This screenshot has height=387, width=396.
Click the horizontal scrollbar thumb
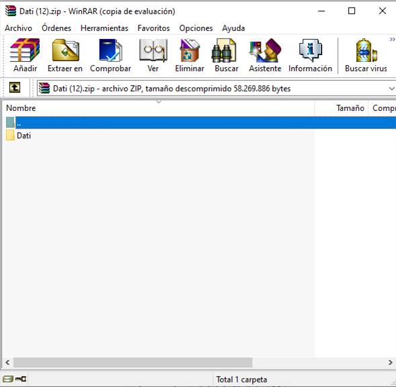coord(133,363)
